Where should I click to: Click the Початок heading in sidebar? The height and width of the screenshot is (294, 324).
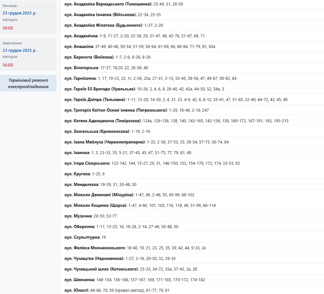click(x=10, y=6)
